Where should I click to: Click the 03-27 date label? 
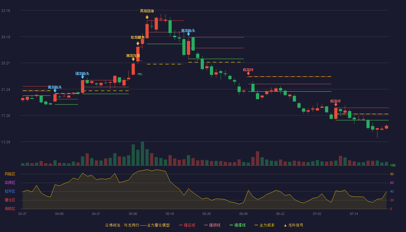pyautogui.click(x=22, y=214)
